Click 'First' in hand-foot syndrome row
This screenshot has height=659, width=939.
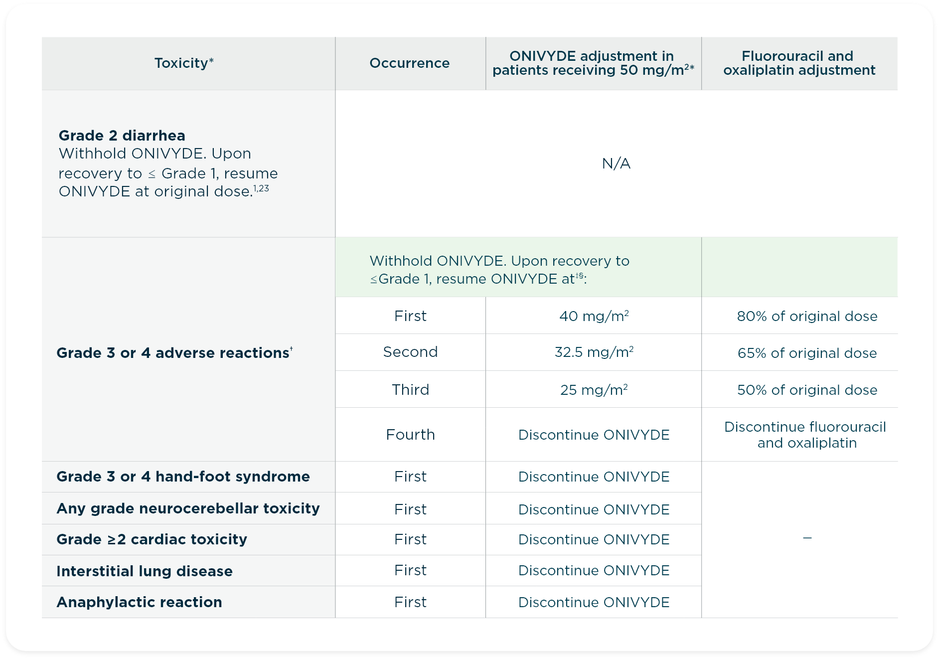coord(410,477)
